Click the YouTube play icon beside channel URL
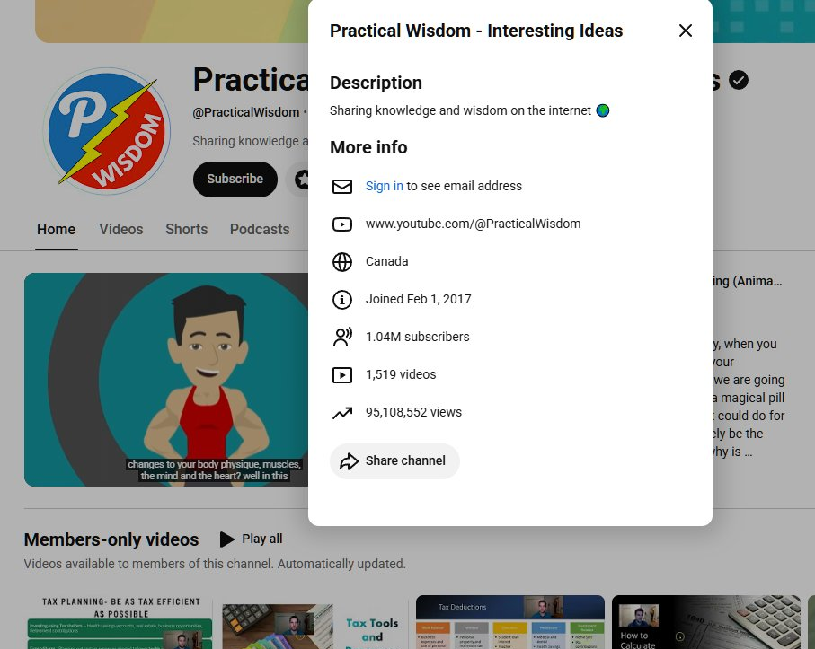The width and height of the screenshot is (815, 649). point(342,224)
